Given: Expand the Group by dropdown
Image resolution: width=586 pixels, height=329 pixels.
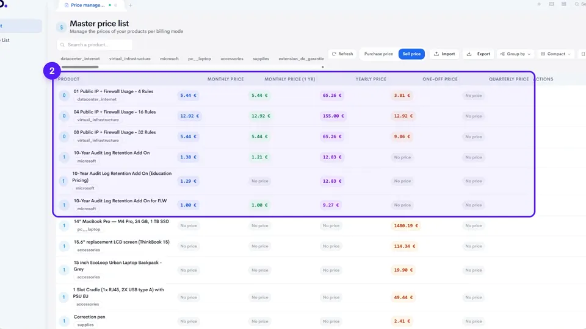Looking at the screenshot, I should (x=515, y=54).
